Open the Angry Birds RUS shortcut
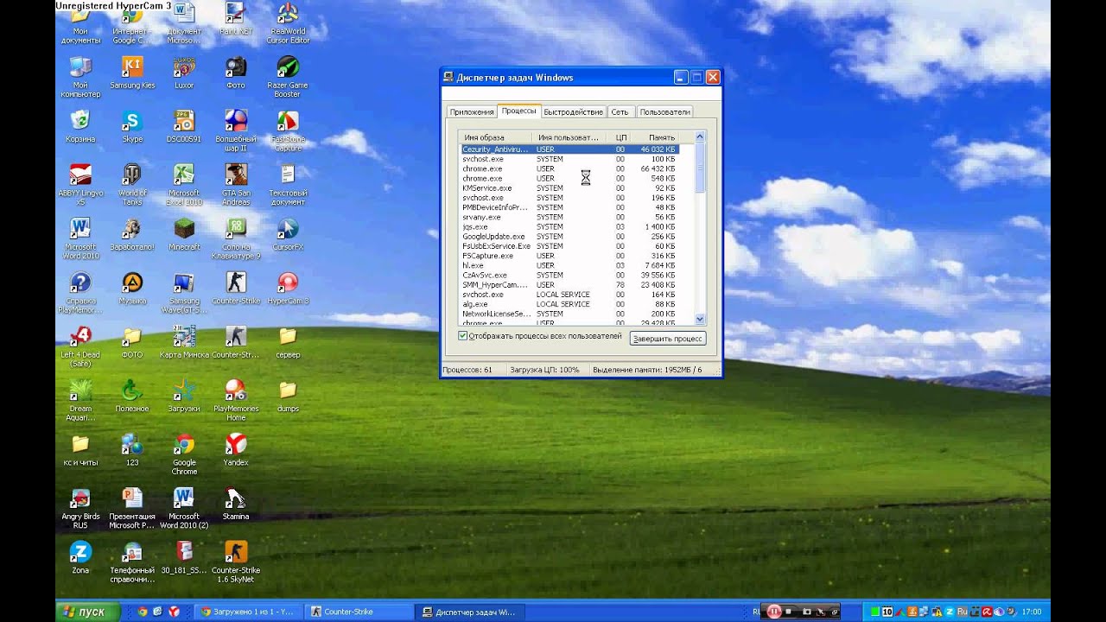This screenshot has width=1106, height=622. click(80, 508)
